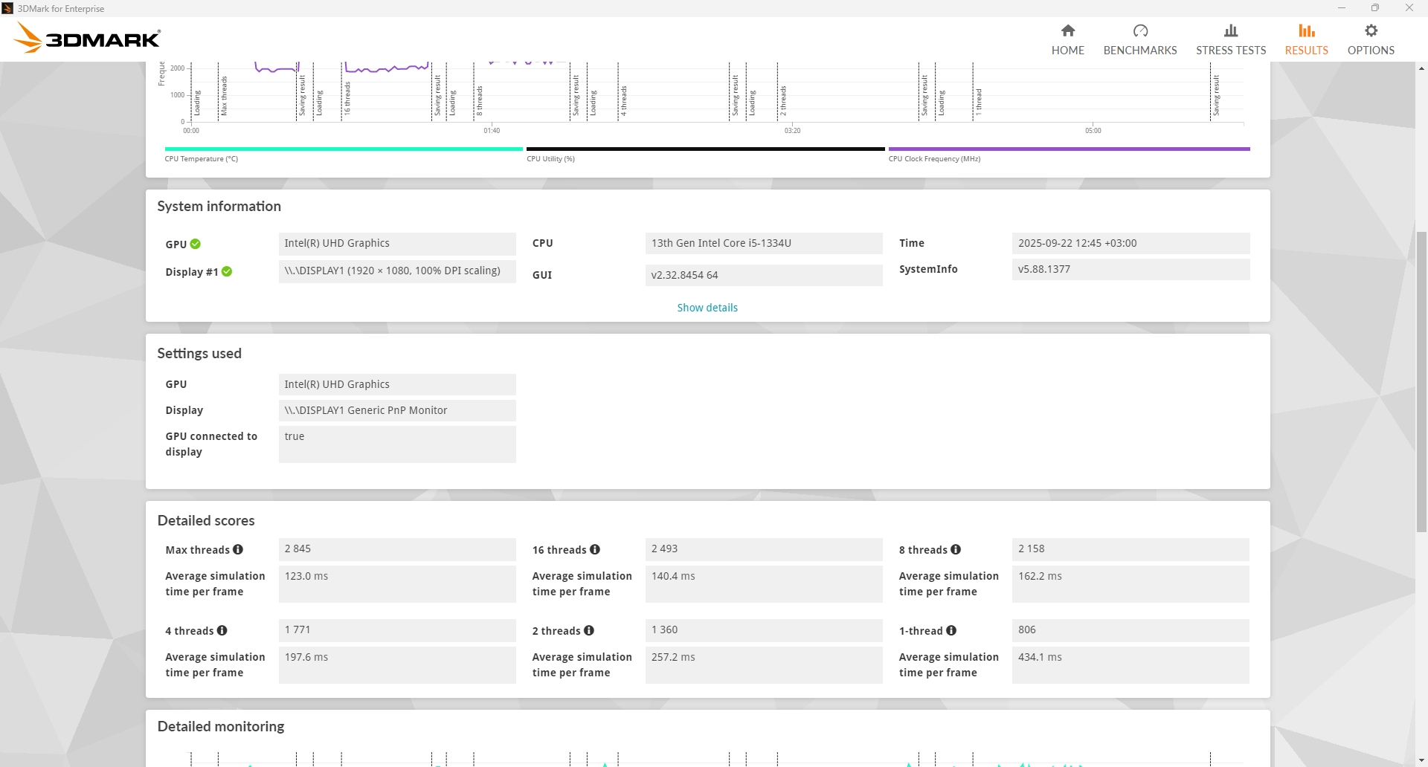The image size is (1428, 767).
Task: Click the Display #1 value with 1920 × 1080
Action: pos(397,271)
